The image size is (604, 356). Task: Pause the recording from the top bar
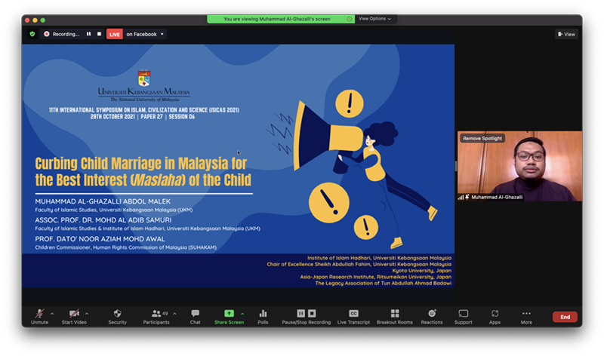(x=88, y=34)
